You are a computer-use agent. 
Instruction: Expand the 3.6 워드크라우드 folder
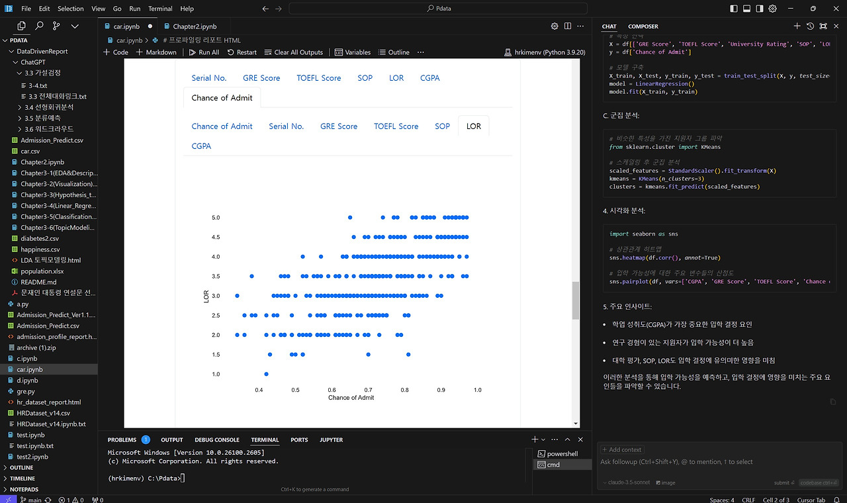(50, 129)
